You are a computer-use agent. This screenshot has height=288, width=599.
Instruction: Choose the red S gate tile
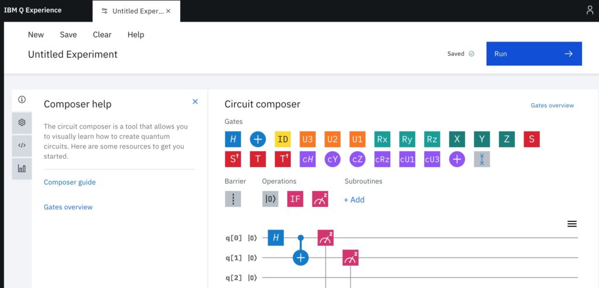click(x=532, y=139)
